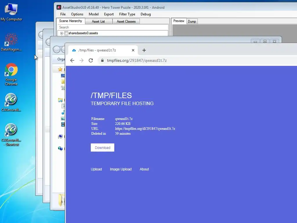
Task: Go back in the Chrome browser
Action: (72, 60)
